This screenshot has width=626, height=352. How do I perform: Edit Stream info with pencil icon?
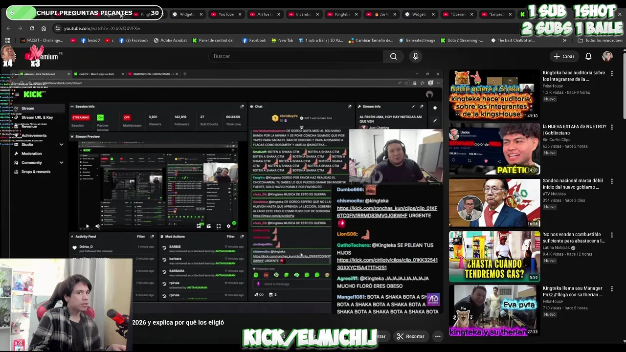(413, 106)
